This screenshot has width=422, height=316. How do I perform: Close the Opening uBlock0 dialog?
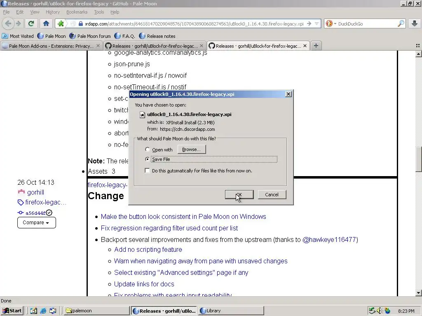[288, 94]
